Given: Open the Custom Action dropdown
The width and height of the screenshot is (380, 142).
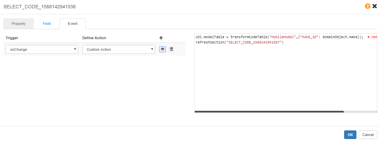Looking at the screenshot, I should pos(119,49).
